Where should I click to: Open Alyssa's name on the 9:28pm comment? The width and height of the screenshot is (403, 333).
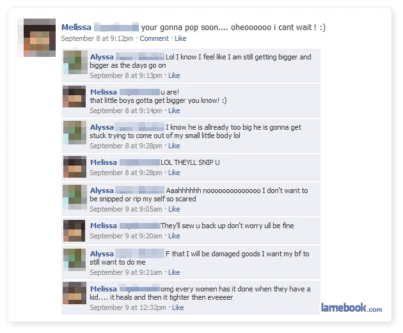(x=102, y=127)
